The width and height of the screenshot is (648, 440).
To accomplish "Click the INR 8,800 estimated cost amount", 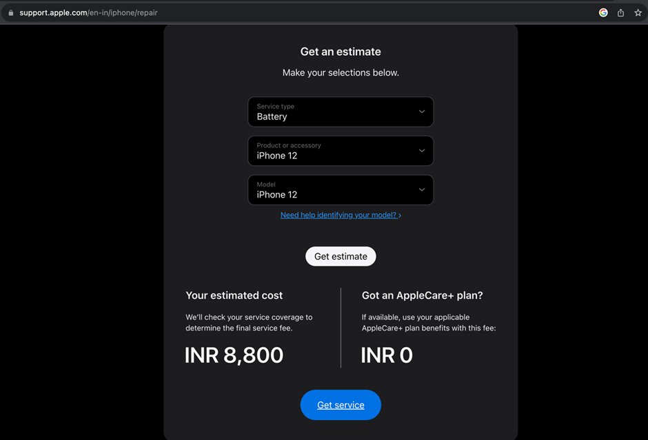I will [x=234, y=355].
